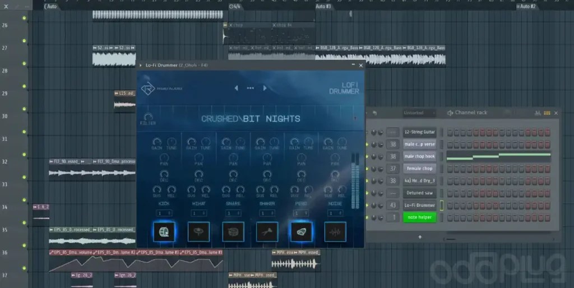Image resolution: width=574 pixels, height=288 pixels.
Task: Click the undo arrow in Channel rack header
Action: [374, 113]
